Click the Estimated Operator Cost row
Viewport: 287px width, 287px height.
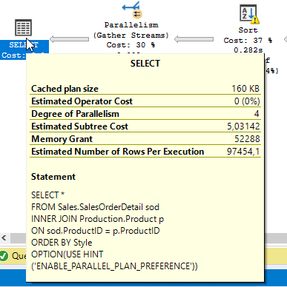[145, 101]
